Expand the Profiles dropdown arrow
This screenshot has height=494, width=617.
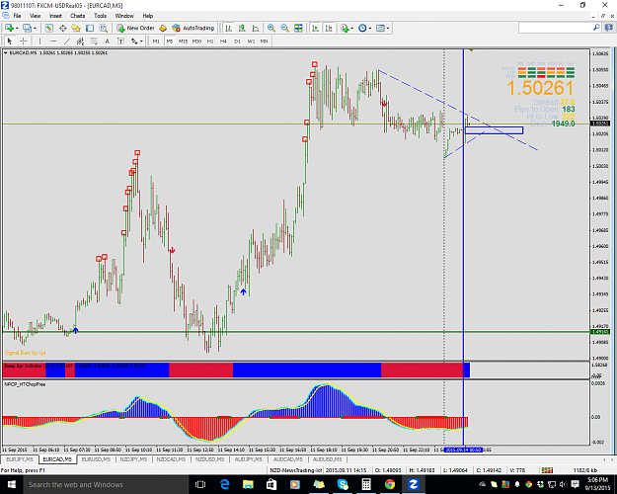35,28
